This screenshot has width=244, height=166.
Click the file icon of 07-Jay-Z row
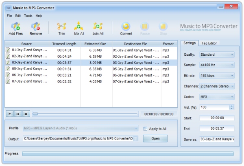[x=8, y=81]
